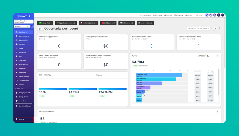Open the phone dialer icon in header
Image resolution: width=239 pixels, height=136 pixels.
coord(207,15)
